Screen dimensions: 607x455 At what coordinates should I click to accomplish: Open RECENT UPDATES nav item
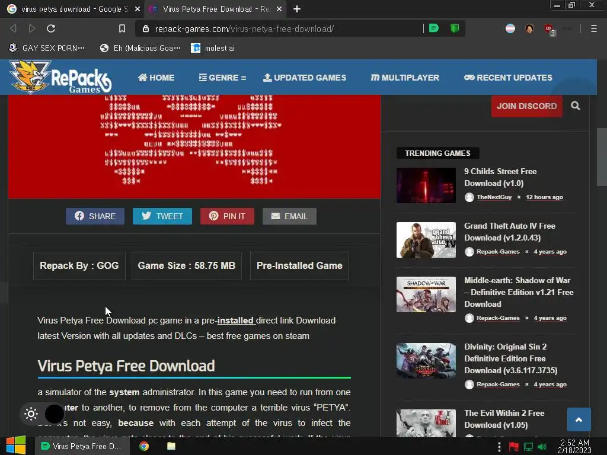(x=508, y=78)
